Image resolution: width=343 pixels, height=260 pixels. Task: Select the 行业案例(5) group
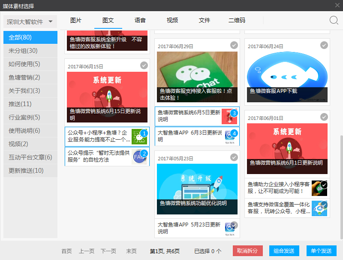coord(30,117)
